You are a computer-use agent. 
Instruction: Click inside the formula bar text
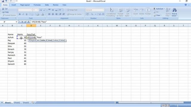point(39,22)
